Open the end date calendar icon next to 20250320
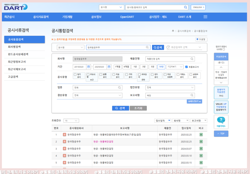The height and width of the screenshot is (174, 250). [x=109, y=67]
